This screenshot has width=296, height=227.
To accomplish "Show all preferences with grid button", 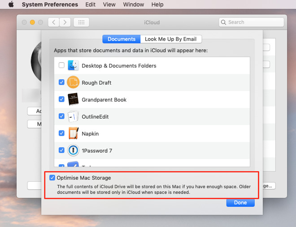I will pos(81,22).
